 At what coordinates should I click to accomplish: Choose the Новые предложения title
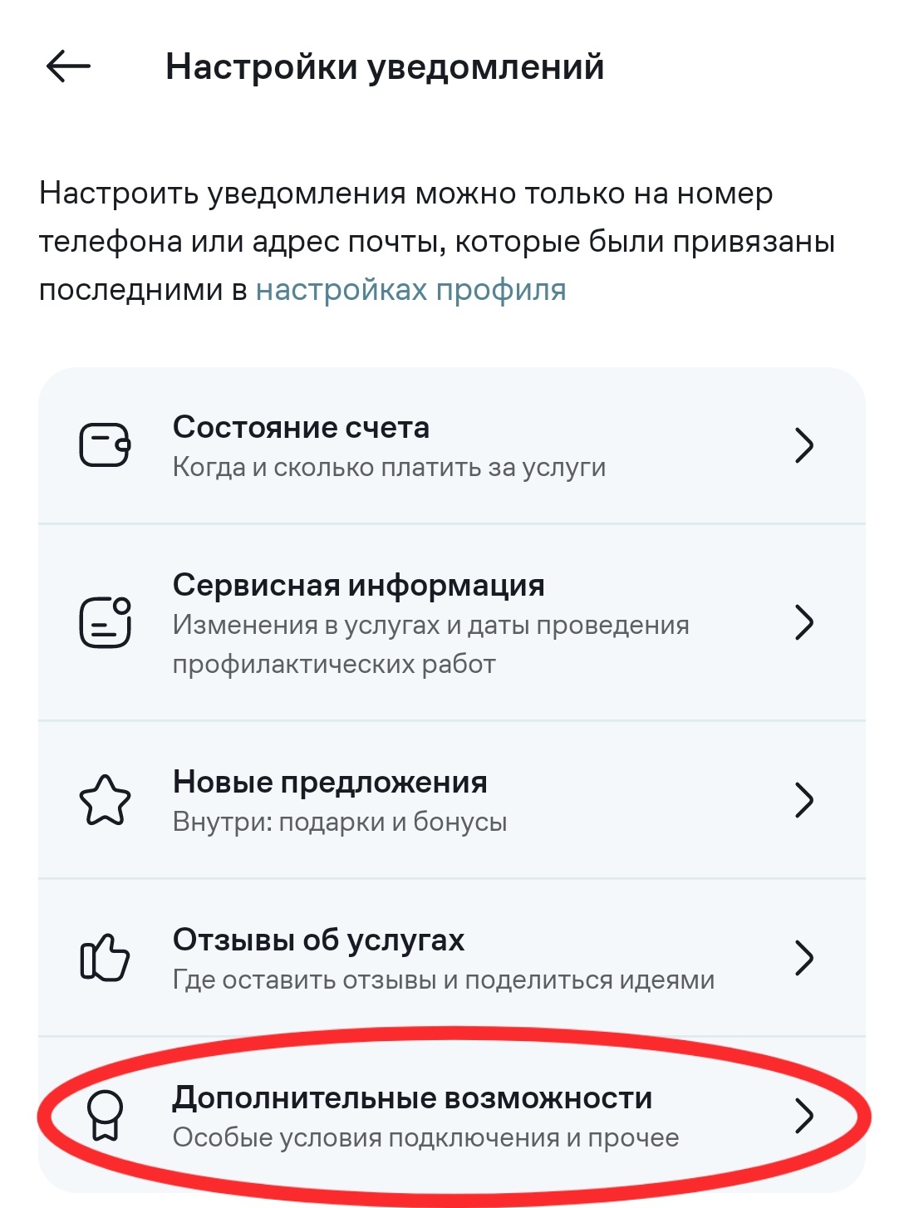[330, 782]
